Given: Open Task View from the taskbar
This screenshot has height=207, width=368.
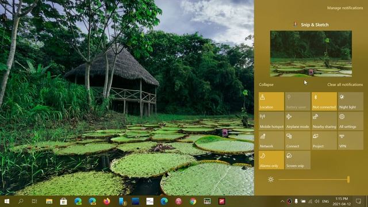Looking at the screenshot, I should [x=34, y=201].
